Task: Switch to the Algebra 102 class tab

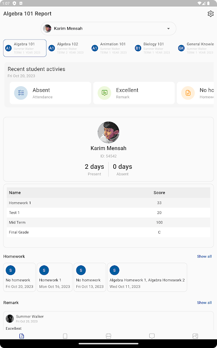Action: [x=68, y=48]
